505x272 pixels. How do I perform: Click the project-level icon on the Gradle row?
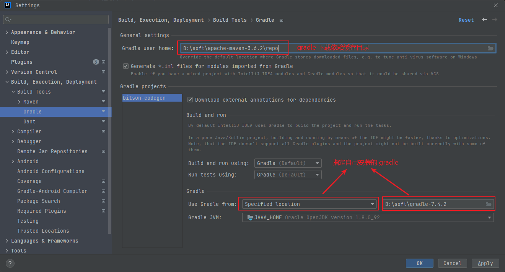[103, 112]
